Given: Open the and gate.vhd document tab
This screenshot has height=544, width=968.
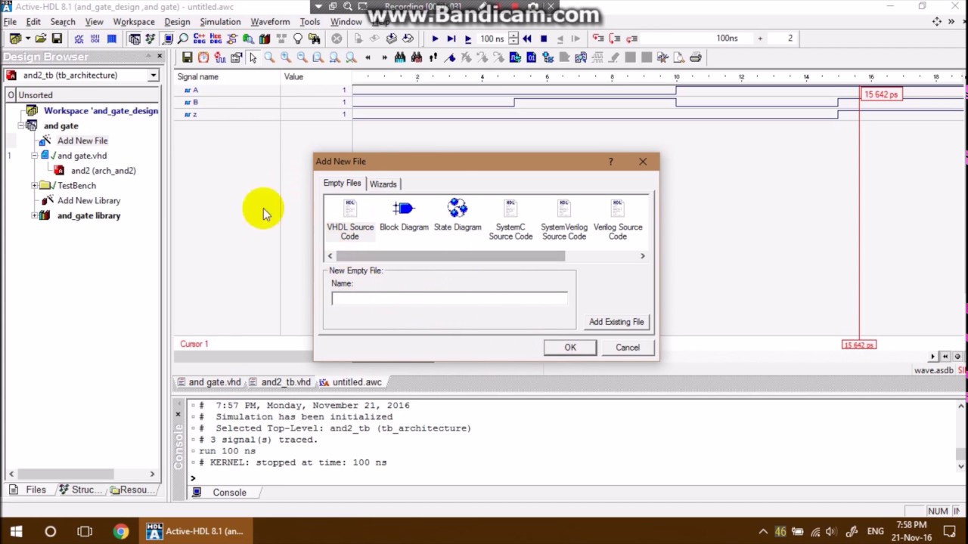Looking at the screenshot, I should tap(209, 382).
